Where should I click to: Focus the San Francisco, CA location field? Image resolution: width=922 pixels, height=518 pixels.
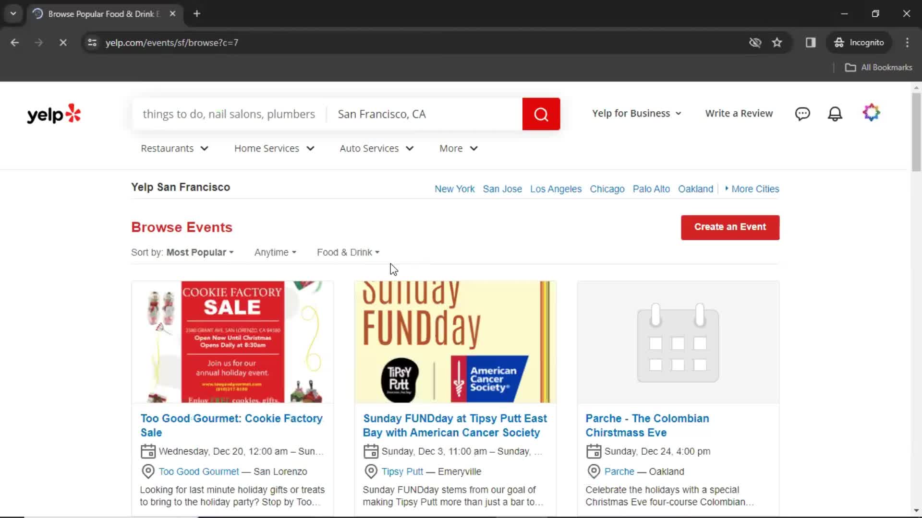tap(425, 114)
